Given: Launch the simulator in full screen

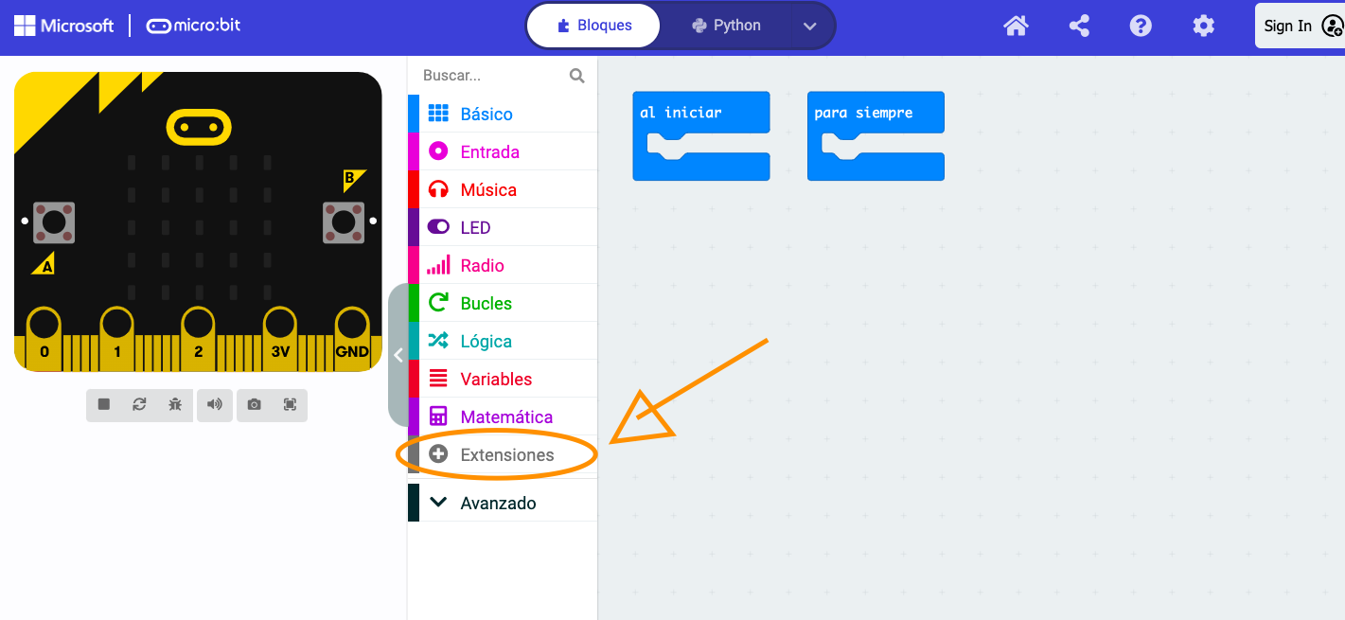Looking at the screenshot, I should tap(290, 404).
